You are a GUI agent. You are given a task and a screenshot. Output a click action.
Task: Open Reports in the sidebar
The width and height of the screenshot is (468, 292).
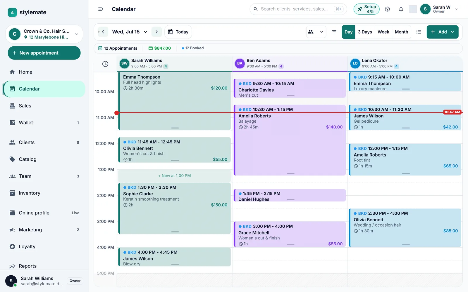point(44,266)
